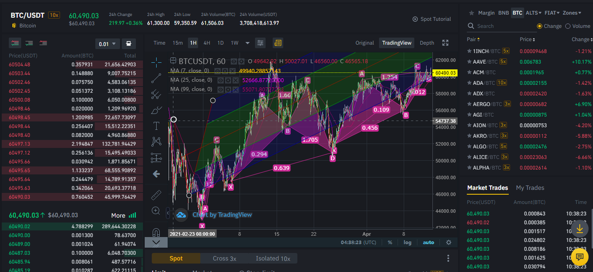Select the Margin market tab
Screen dimensions: 593x272
point(486,13)
